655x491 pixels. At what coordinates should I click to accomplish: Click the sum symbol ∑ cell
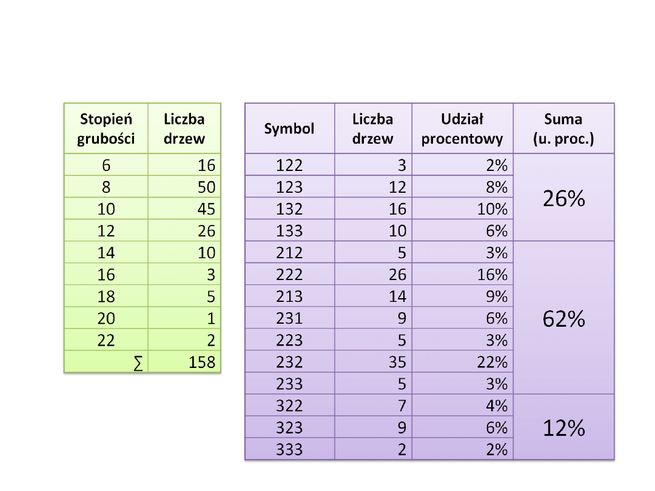106,362
